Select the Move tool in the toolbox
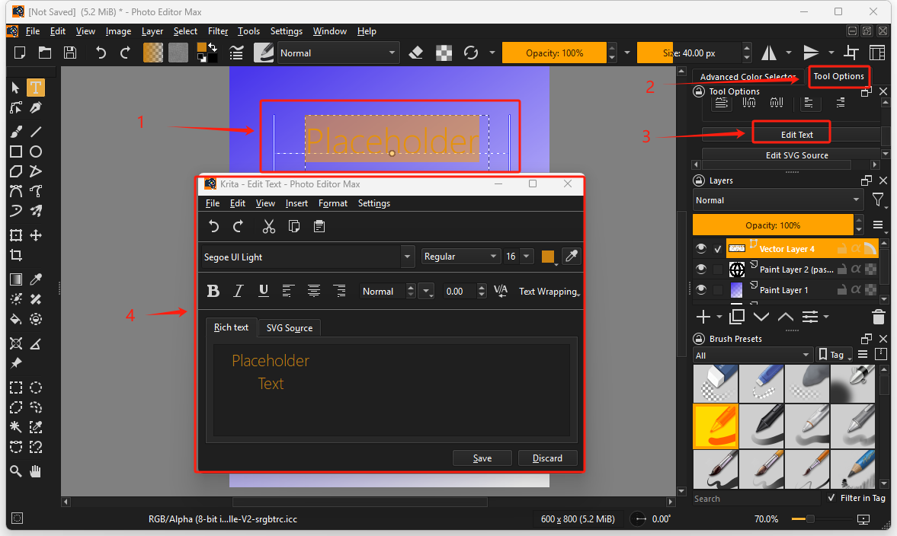This screenshot has height=536, width=897. [36, 234]
